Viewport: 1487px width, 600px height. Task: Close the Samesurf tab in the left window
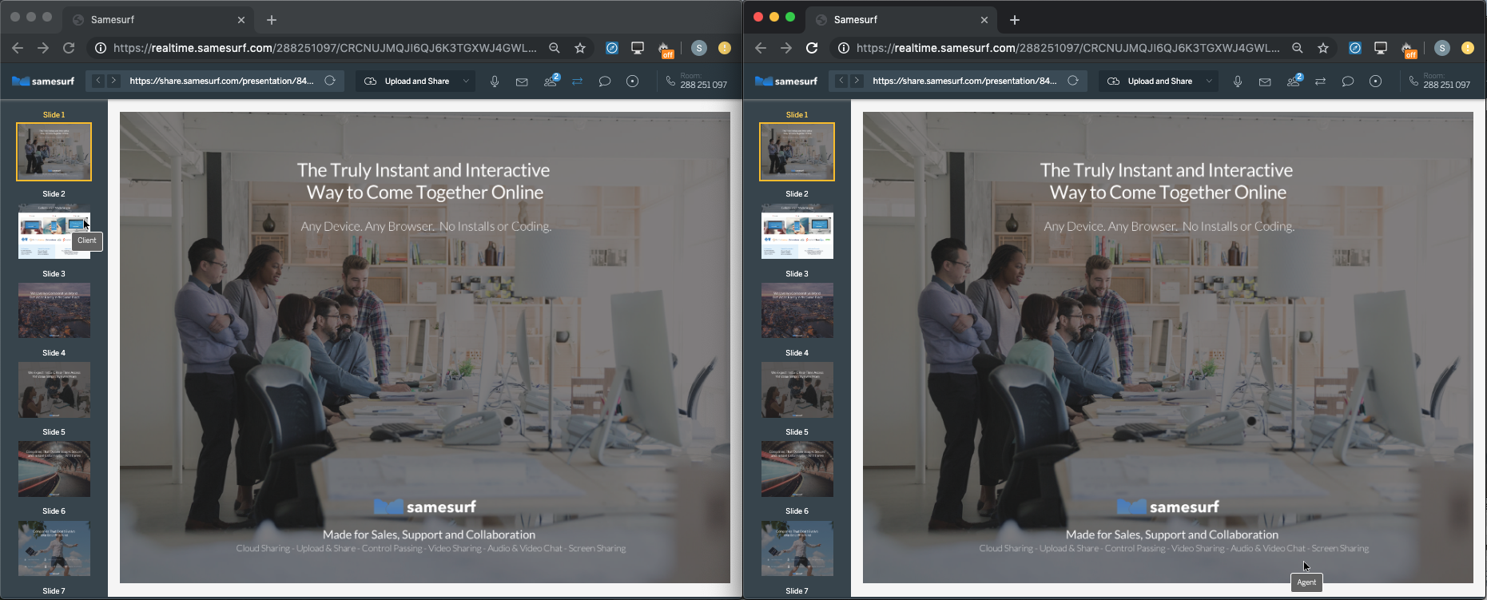(241, 20)
